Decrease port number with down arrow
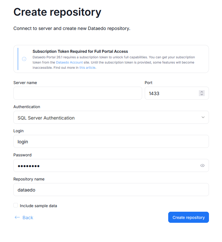This screenshot has height=242, width=222. [202, 95]
